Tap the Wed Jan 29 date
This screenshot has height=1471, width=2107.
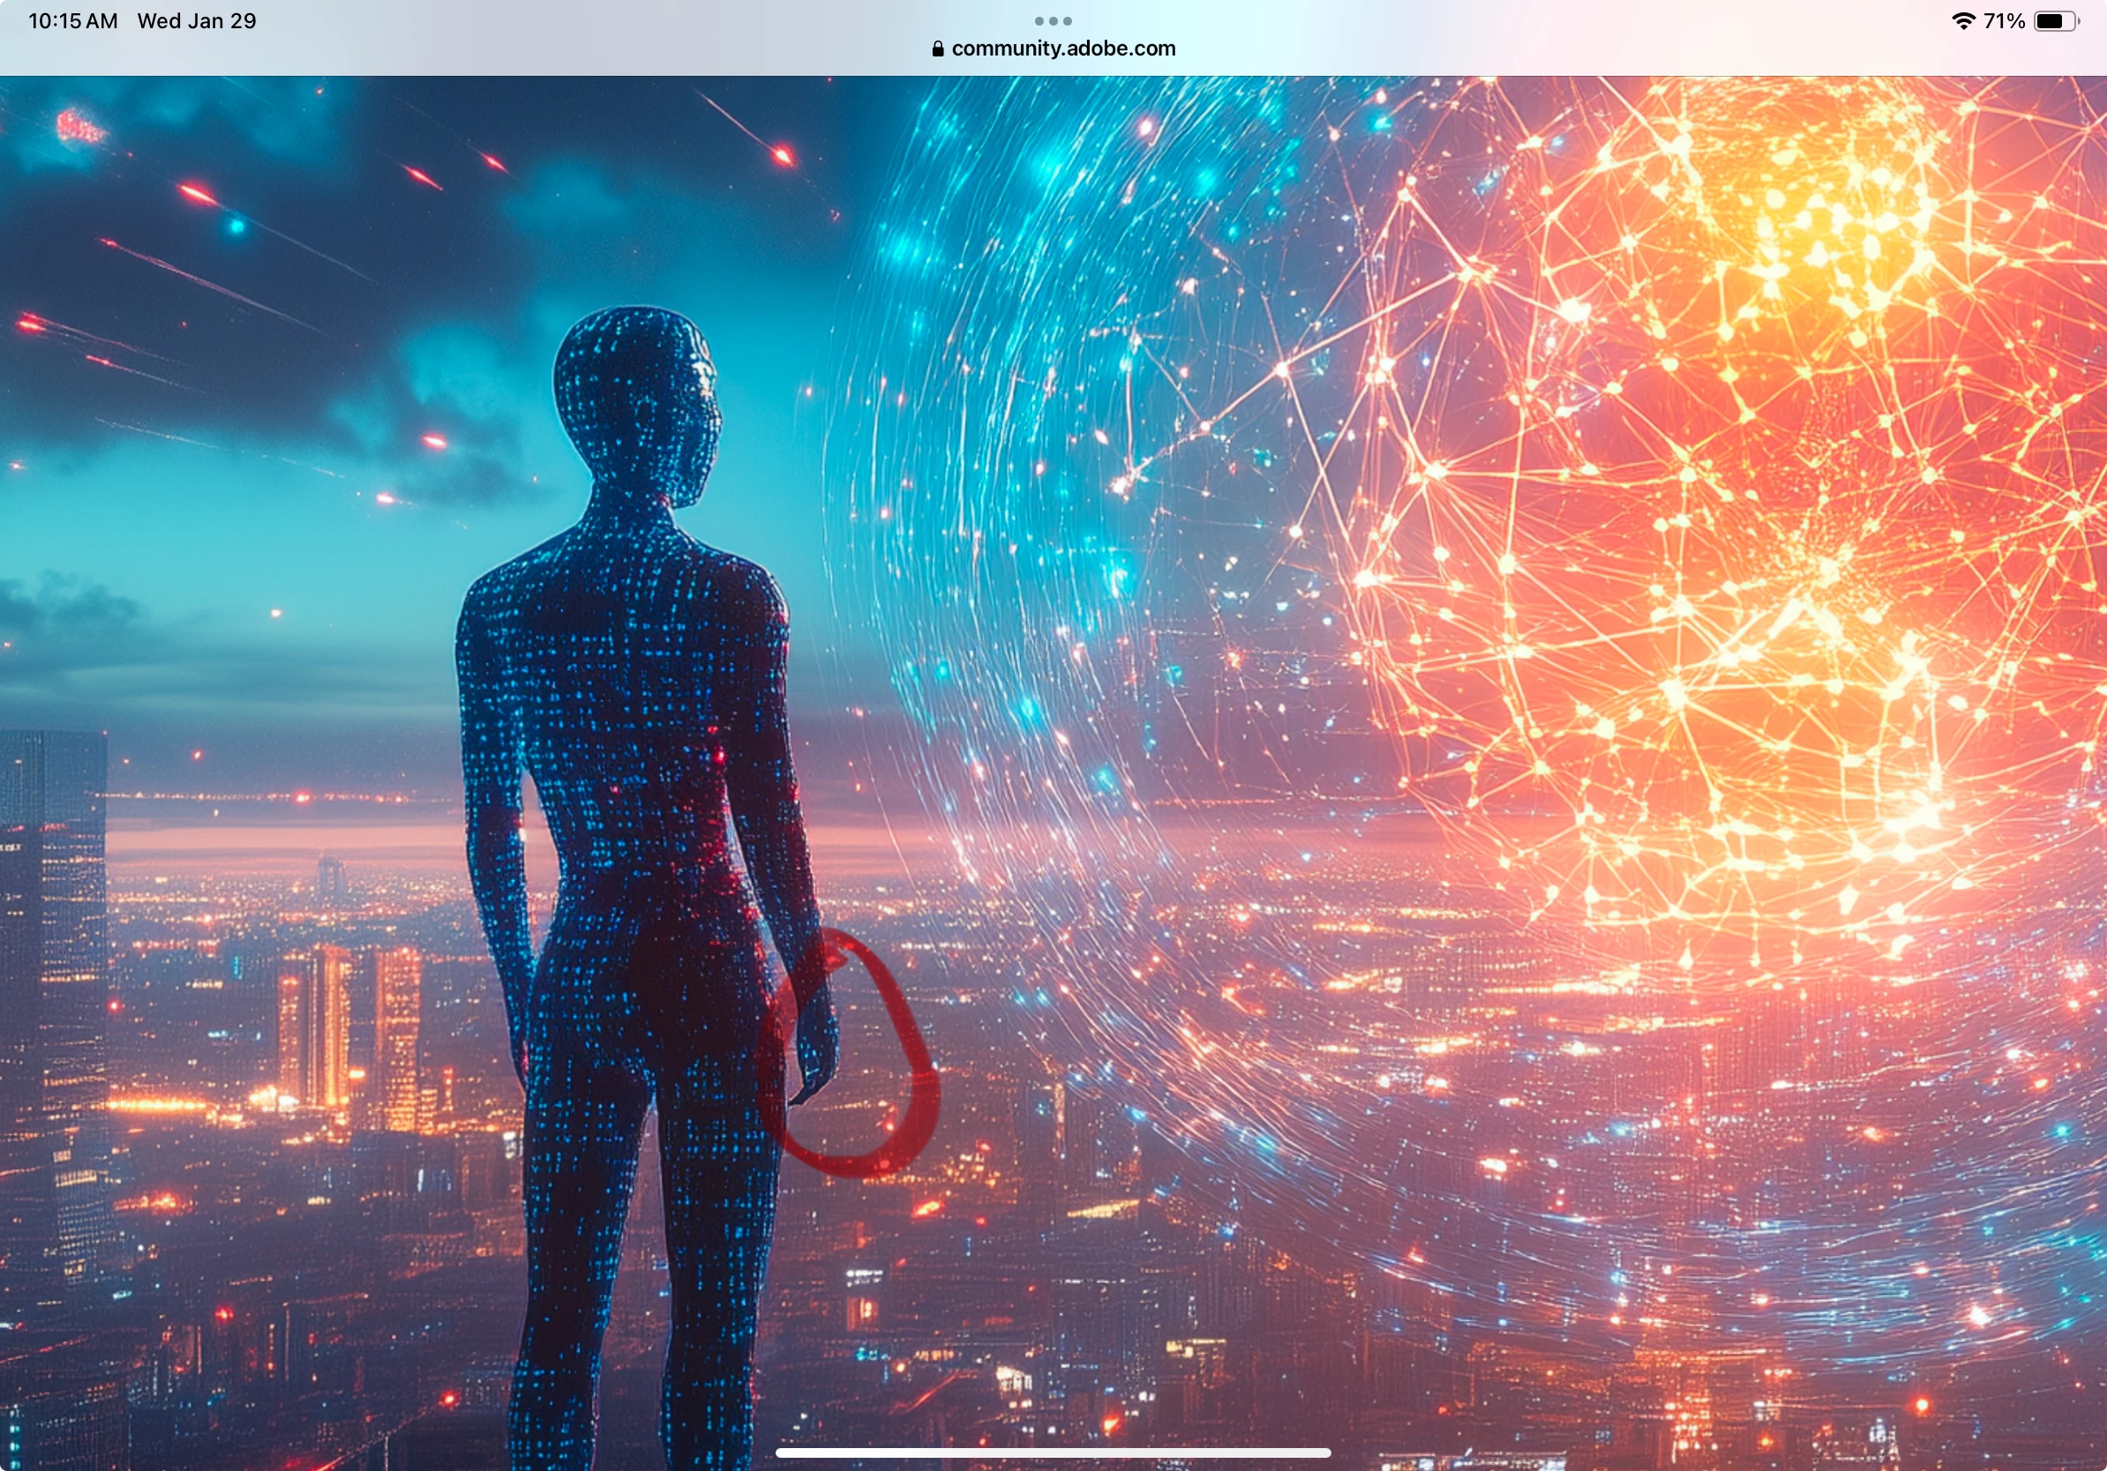tap(197, 20)
